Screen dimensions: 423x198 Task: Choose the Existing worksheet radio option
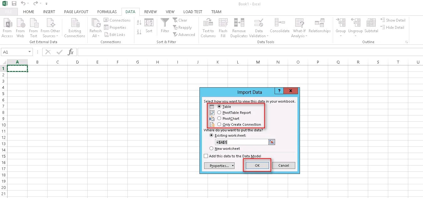[x=211, y=135]
